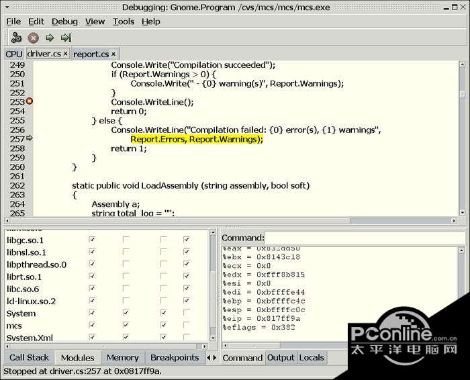Click the gears Run program toolbar icon

[17, 38]
